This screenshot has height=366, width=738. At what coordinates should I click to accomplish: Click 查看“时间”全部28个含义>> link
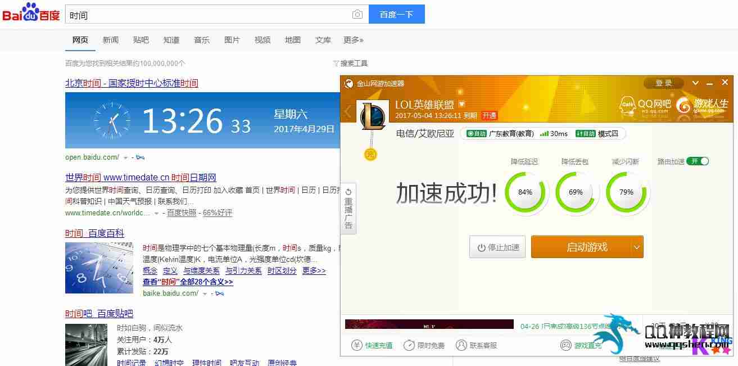coord(188,282)
